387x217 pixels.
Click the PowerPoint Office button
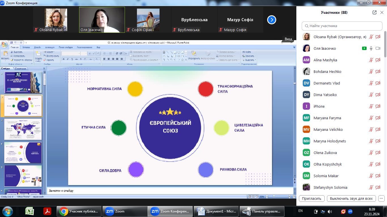point(5,45)
